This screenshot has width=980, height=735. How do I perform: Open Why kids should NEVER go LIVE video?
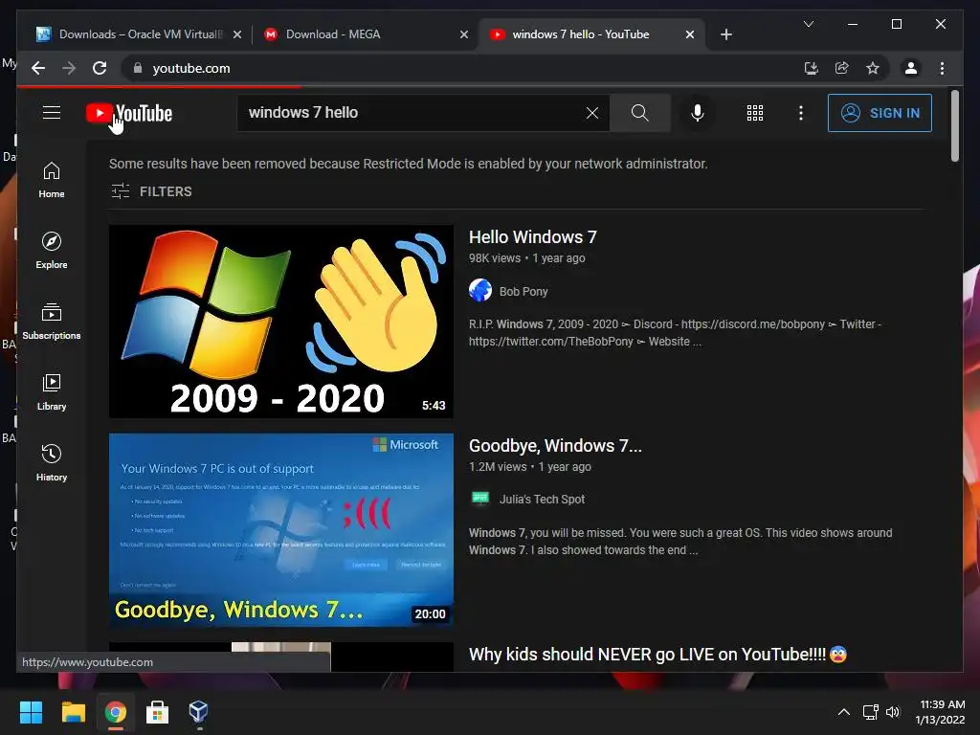click(x=657, y=655)
